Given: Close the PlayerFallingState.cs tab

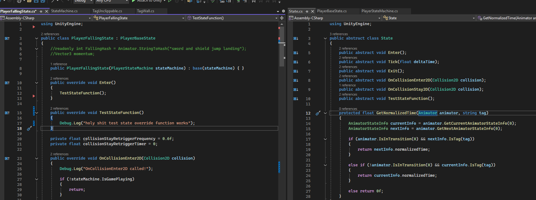Looking at the screenshot, I should coord(47,11).
